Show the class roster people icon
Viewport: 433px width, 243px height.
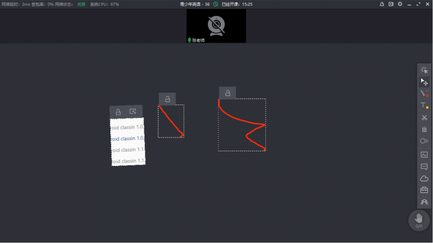tap(424, 202)
